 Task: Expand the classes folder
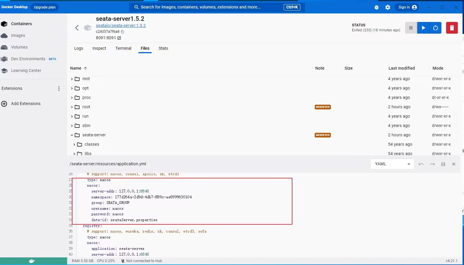(74, 144)
